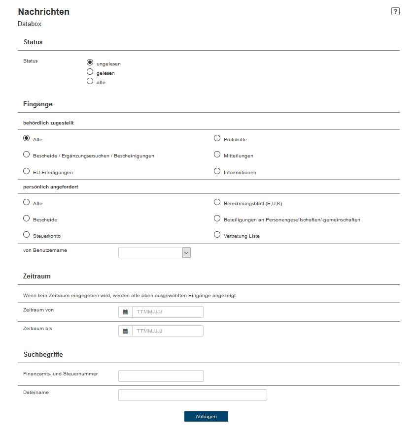Click into the 'Dateiname' text field
This screenshot has width=415, height=429.
click(x=192, y=395)
